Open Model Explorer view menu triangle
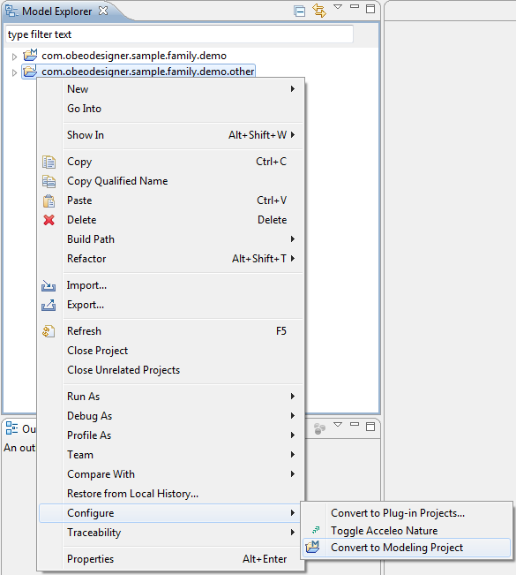 point(338,7)
